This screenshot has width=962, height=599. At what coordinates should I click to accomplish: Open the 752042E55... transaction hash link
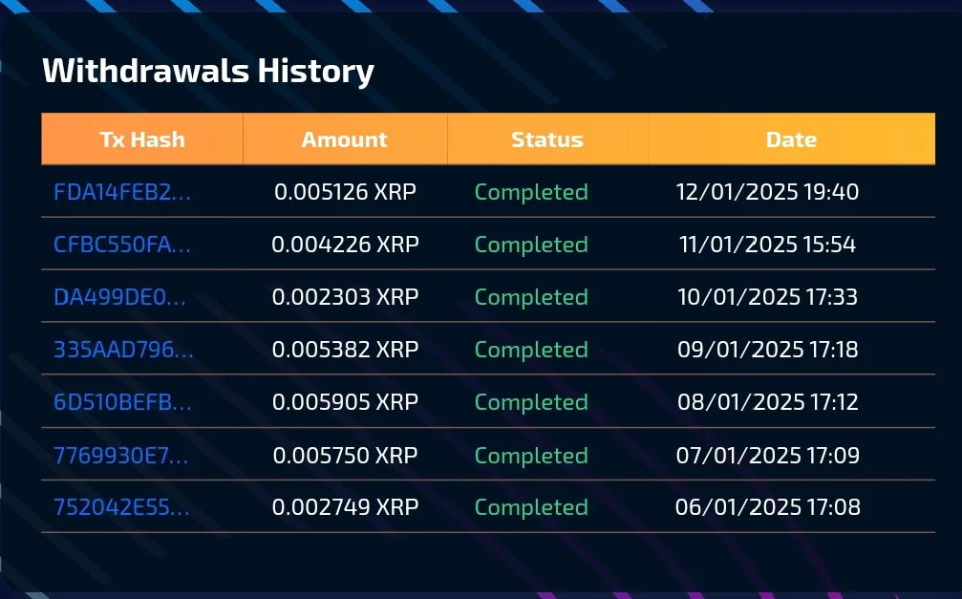click(x=121, y=507)
